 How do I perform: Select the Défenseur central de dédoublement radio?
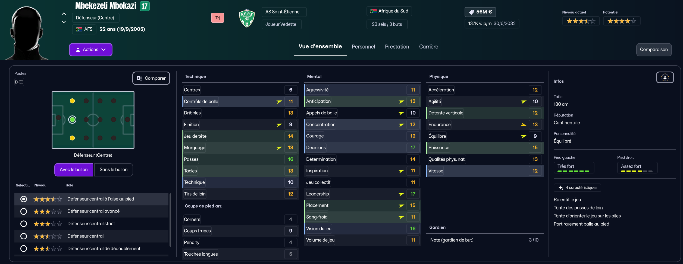(x=24, y=249)
